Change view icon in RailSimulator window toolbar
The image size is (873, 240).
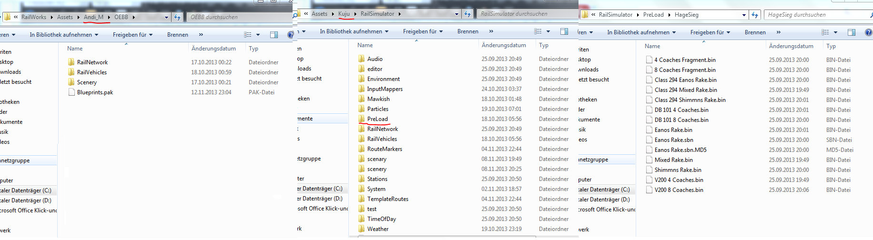point(538,31)
